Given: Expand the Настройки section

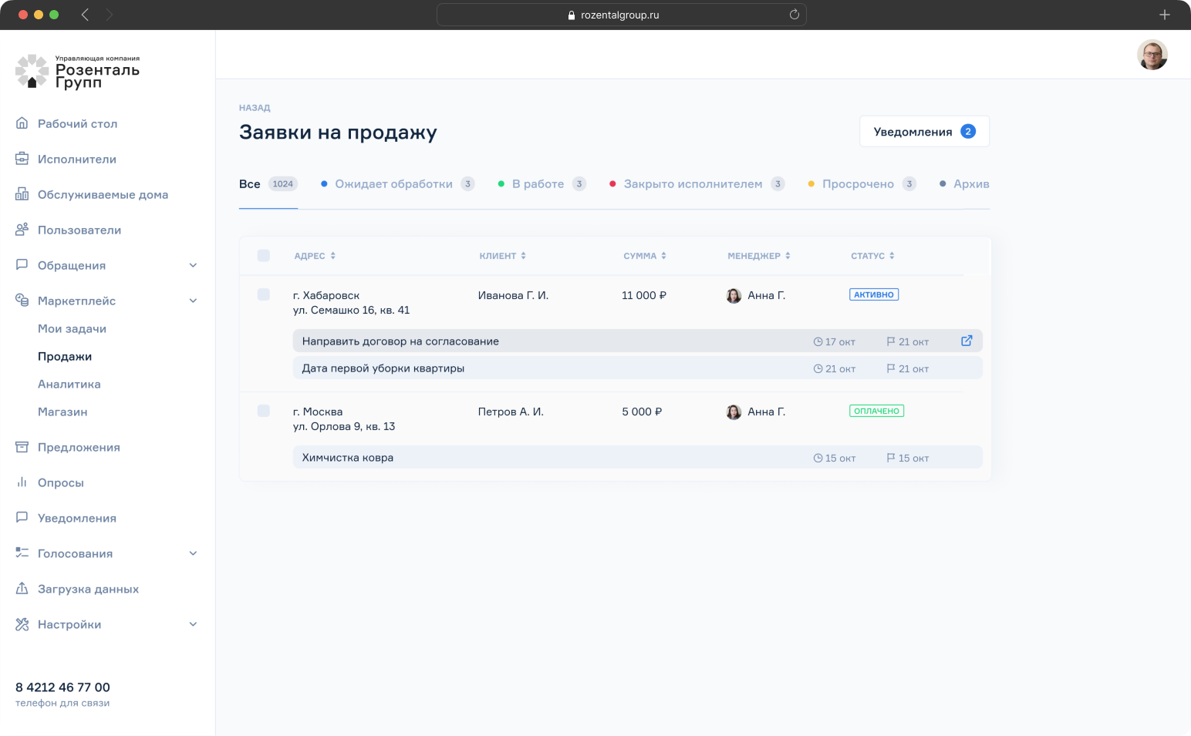Looking at the screenshot, I should point(193,624).
